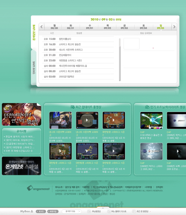Viewport: 186px width, 215px height.
Task: Select the 오후 22:00 대한항공 스타리그 program row
Action: (x=78, y=61)
